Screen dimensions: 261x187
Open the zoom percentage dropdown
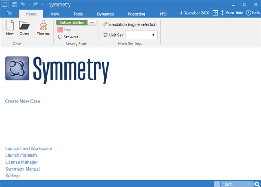(x=249, y=184)
